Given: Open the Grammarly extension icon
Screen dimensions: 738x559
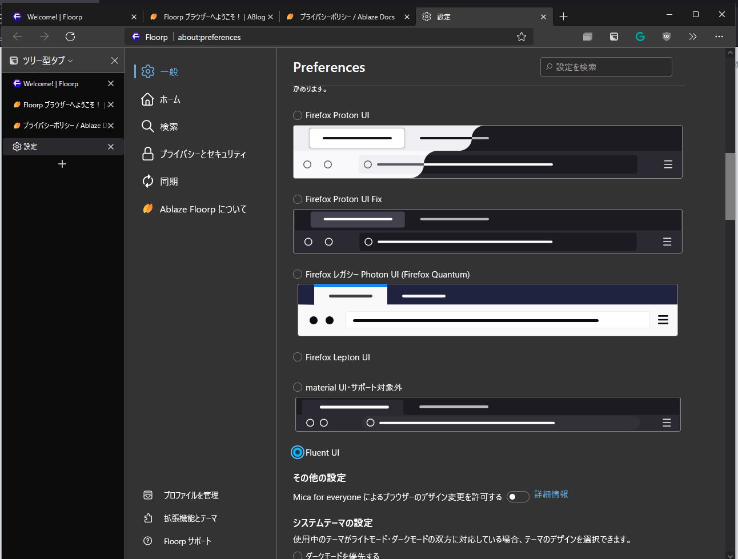Looking at the screenshot, I should click(x=640, y=37).
